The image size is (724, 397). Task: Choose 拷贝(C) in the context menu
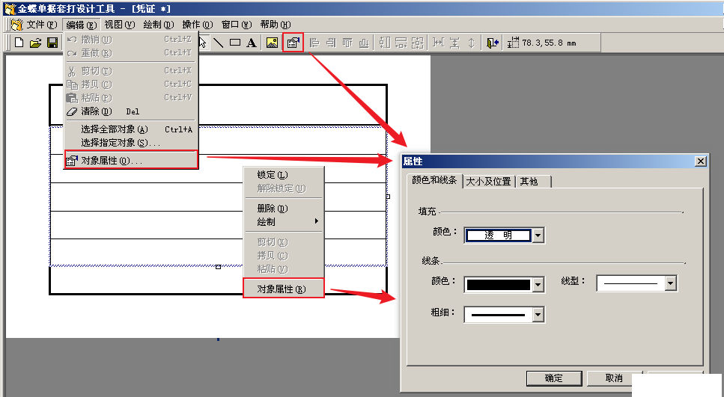click(x=284, y=256)
